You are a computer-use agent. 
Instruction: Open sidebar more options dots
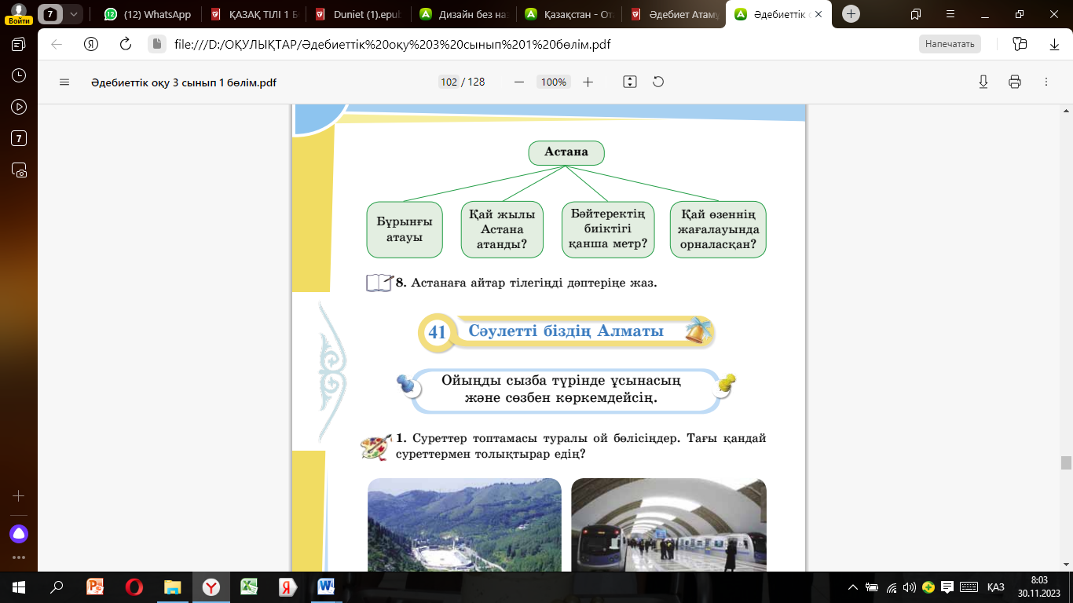(x=19, y=557)
